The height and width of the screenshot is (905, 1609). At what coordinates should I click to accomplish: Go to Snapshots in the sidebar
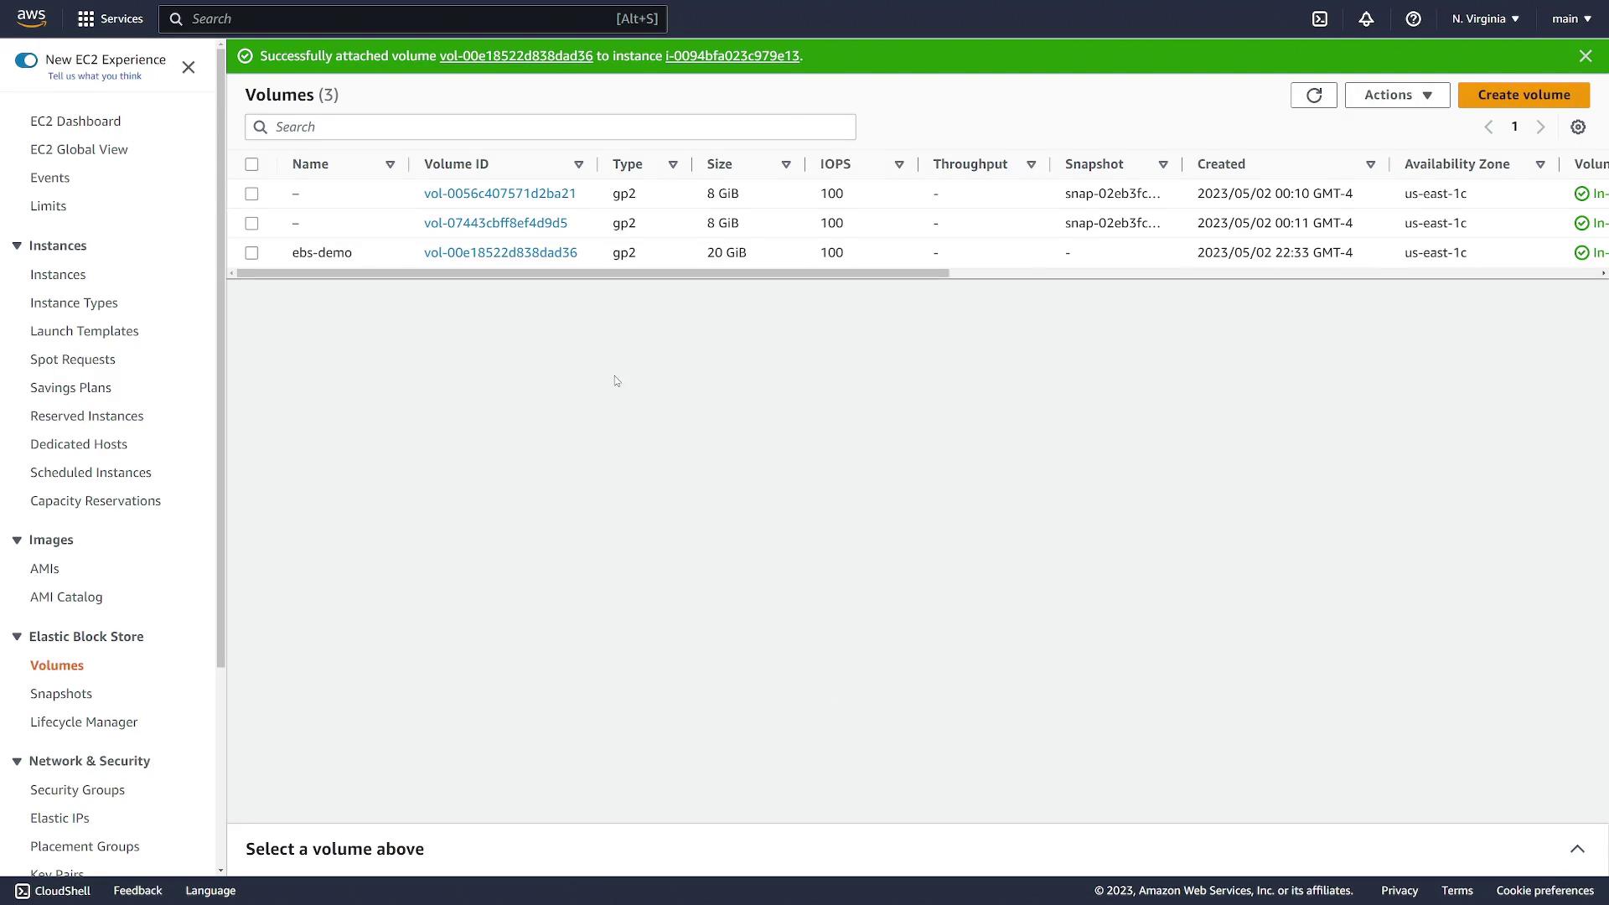point(61,694)
